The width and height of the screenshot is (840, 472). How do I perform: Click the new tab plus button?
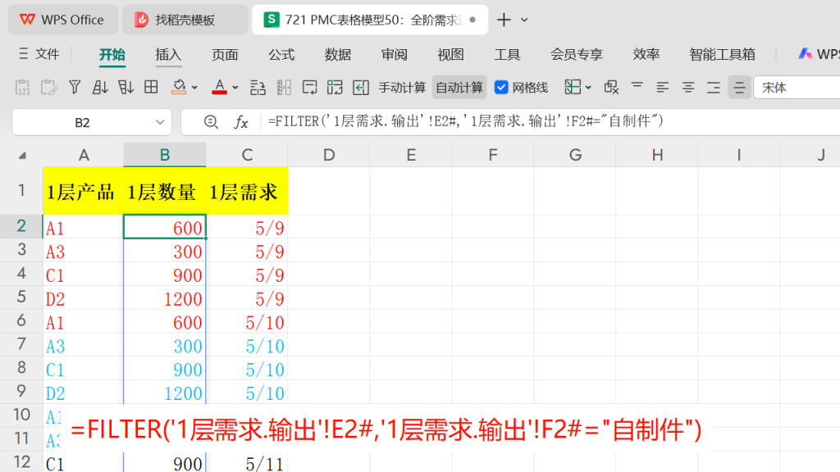tap(504, 20)
